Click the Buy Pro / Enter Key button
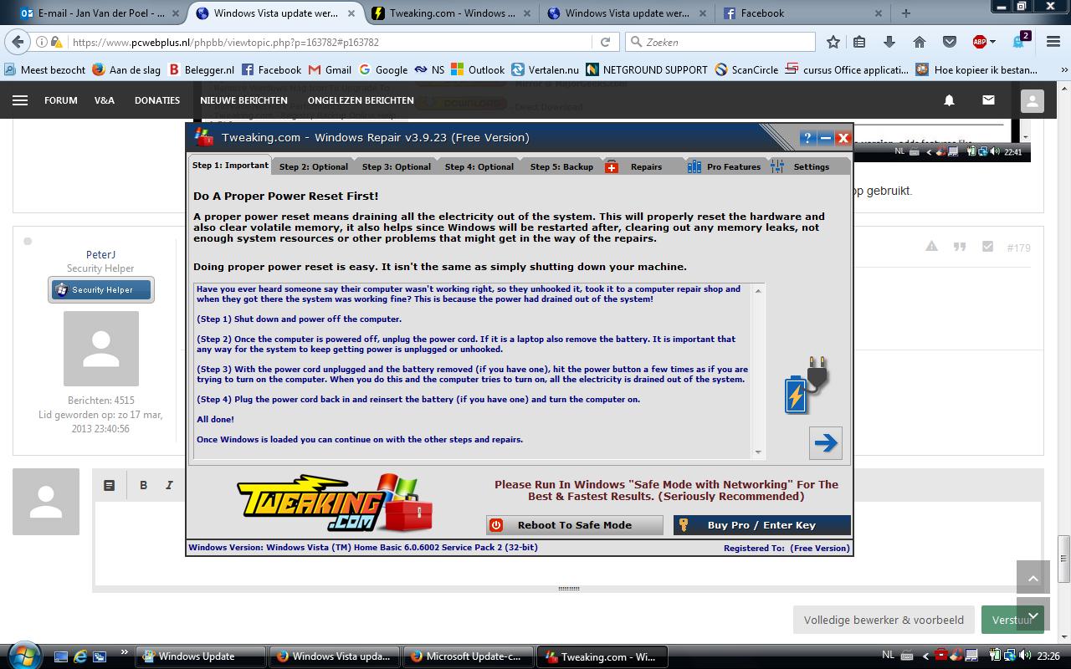The width and height of the screenshot is (1071, 669). tap(761, 525)
